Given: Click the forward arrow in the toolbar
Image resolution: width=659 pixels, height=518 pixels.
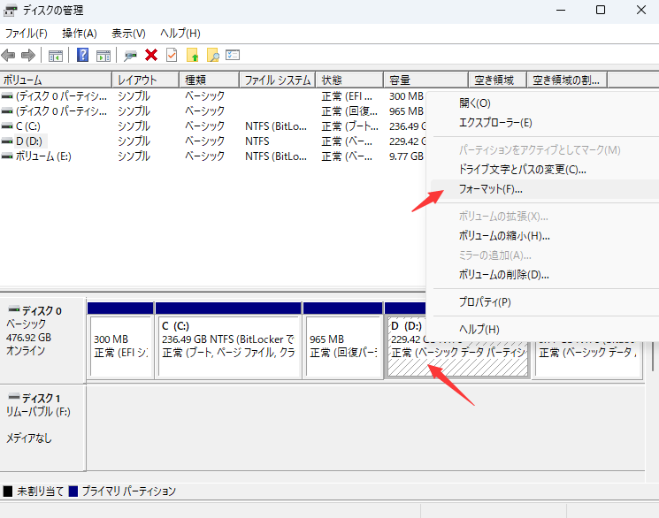Looking at the screenshot, I should pyautogui.click(x=28, y=55).
